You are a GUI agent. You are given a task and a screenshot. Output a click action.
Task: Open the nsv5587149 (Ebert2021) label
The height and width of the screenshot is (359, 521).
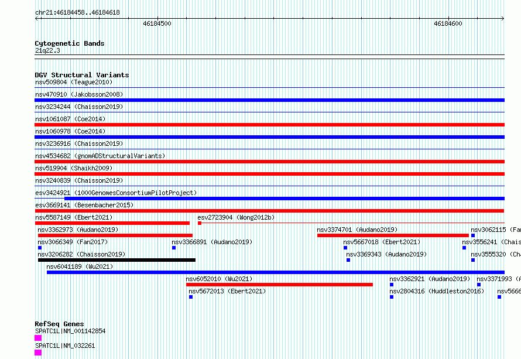[74, 217]
